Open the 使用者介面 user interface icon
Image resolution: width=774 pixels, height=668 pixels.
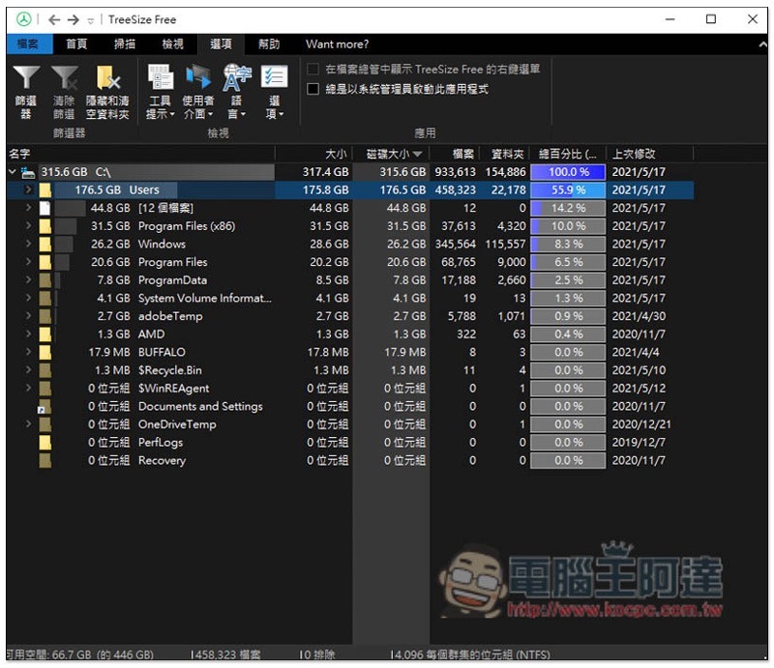(x=198, y=79)
